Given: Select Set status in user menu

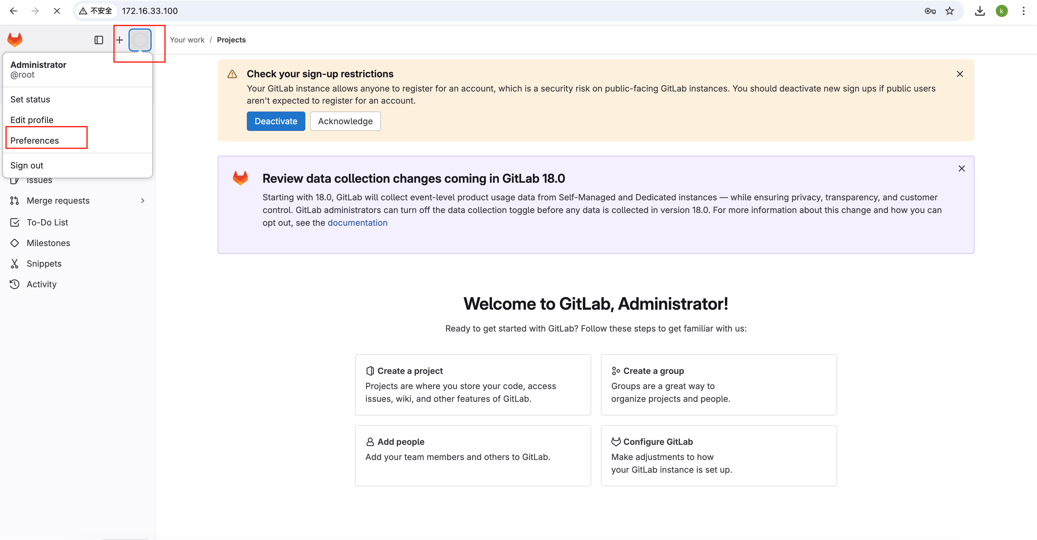Looking at the screenshot, I should 78,99.
